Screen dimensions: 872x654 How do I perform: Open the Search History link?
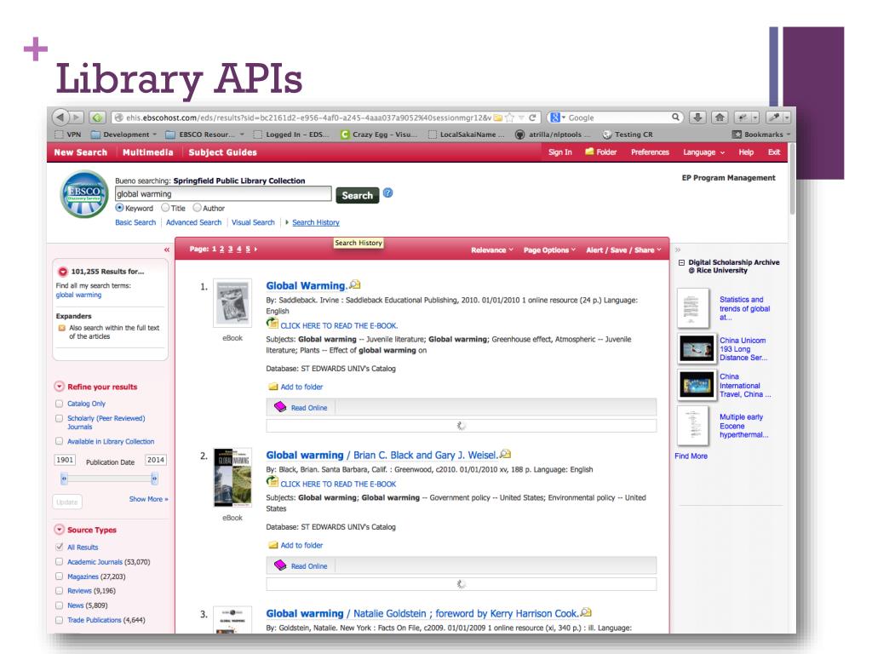pyautogui.click(x=316, y=222)
